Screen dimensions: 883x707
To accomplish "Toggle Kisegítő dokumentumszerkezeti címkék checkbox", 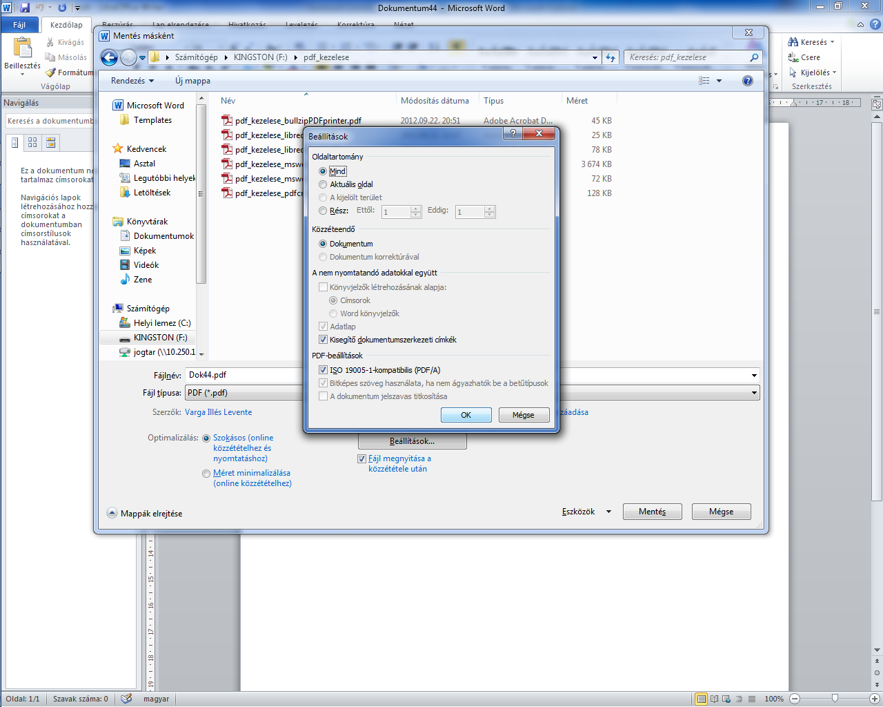I will [323, 340].
